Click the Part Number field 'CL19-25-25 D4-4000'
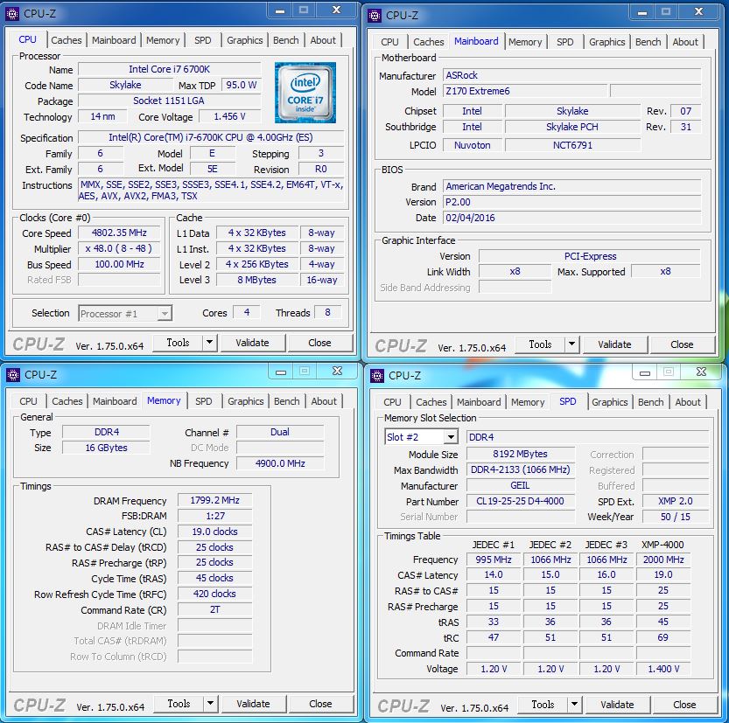Screen dimensions: 729x723 point(520,501)
